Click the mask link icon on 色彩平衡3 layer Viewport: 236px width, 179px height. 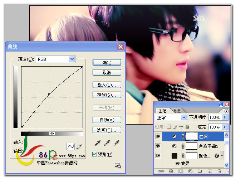click(x=183, y=146)
